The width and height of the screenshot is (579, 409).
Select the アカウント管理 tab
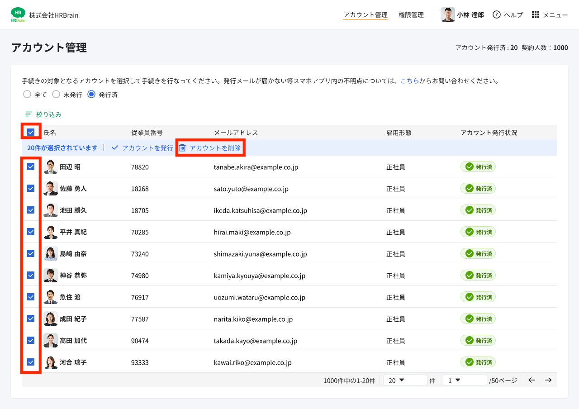coord(365,14)
